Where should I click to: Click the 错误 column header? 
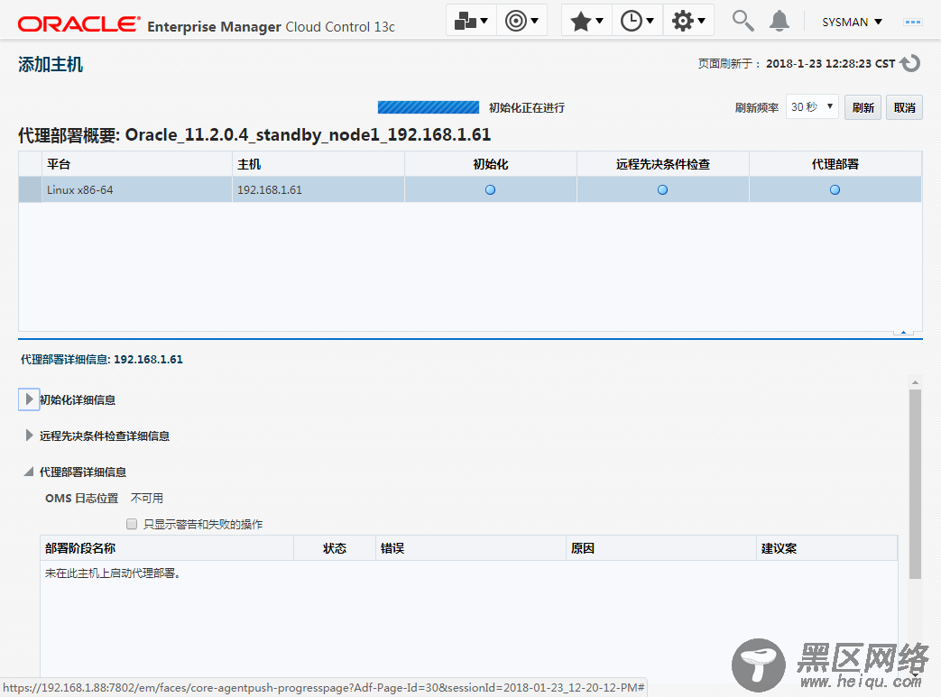point(471,547)
